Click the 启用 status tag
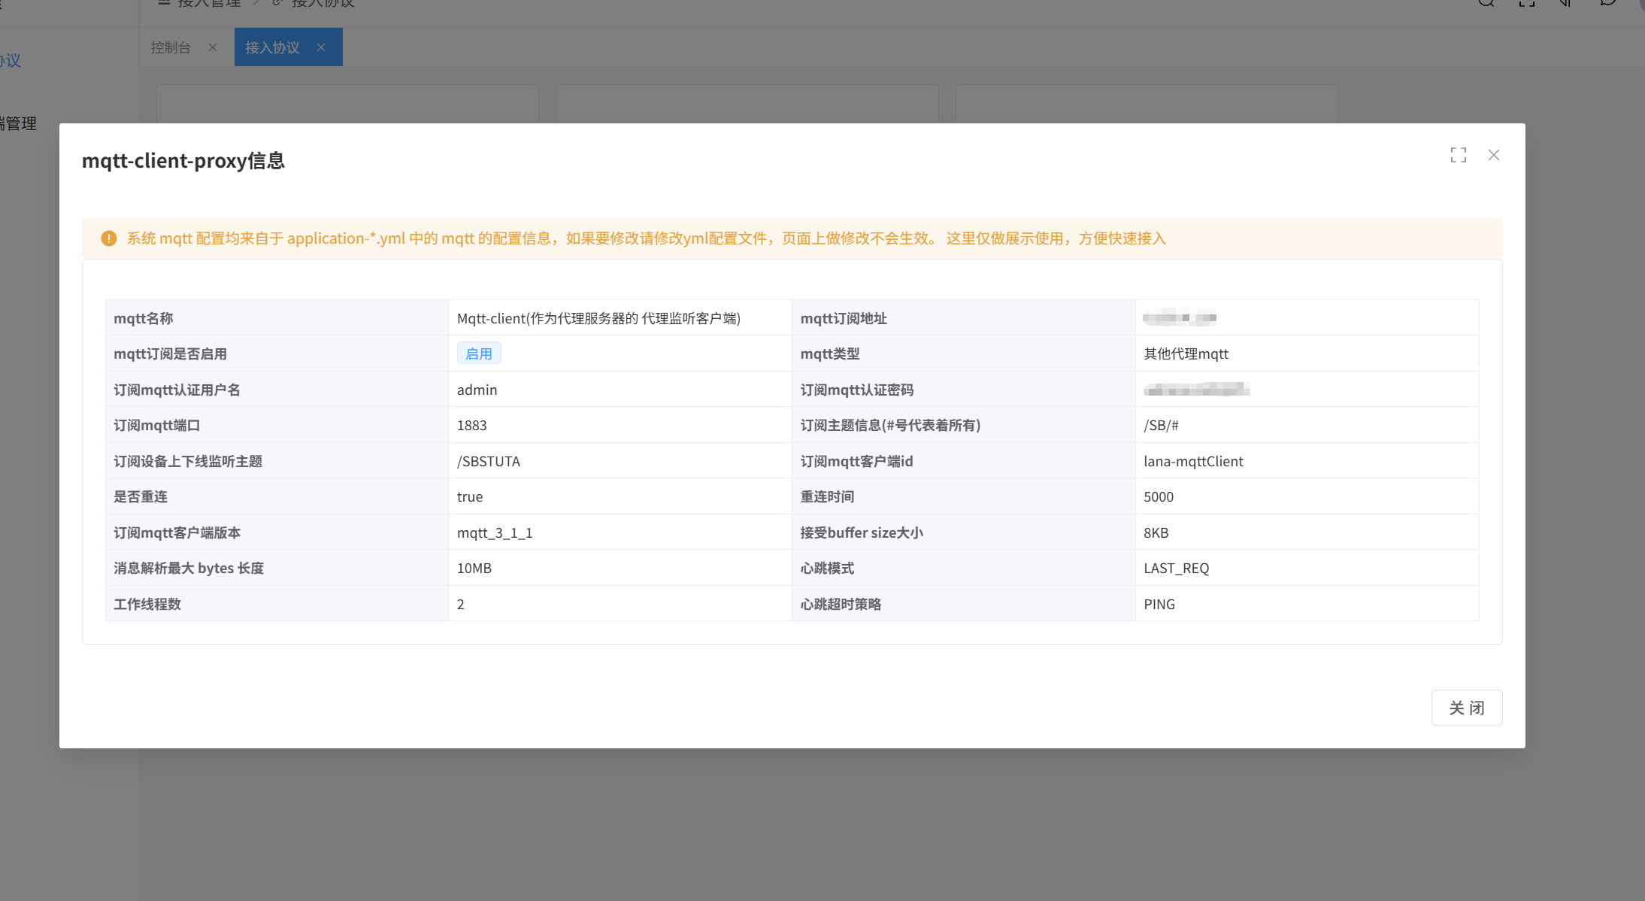 (x=479, y=353)
